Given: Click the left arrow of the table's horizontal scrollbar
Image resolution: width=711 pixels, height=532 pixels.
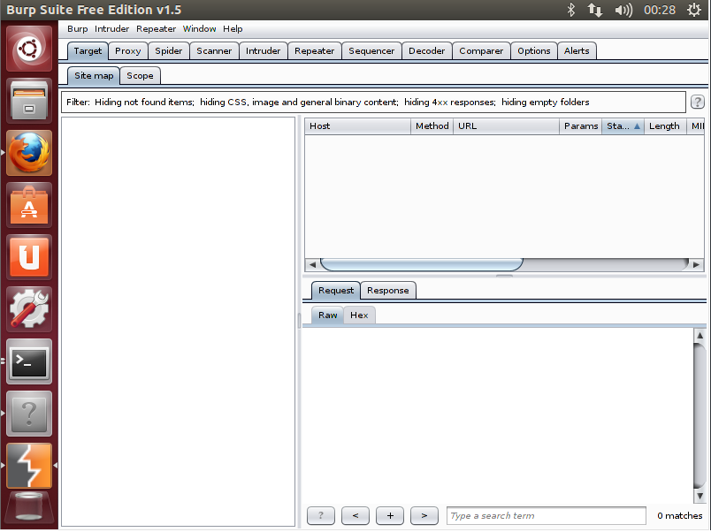Looking at the screenshot, I should [x=312, y=264].
